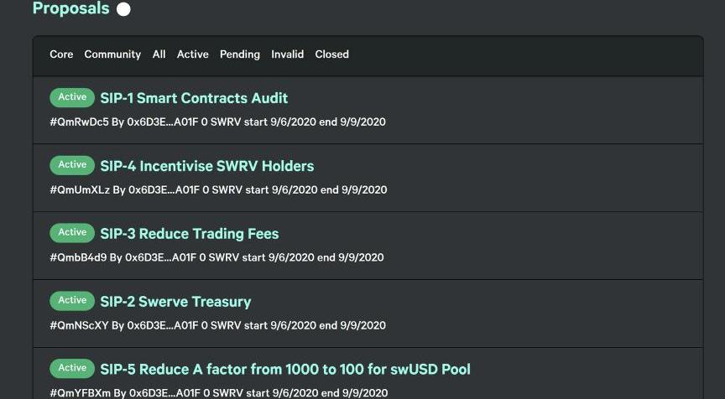Filter proposals by the Active tab
This screenshot has height=399, width=725.
tap(192, 54)
